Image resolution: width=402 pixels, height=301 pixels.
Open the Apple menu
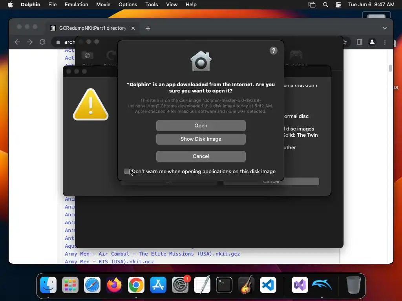coord(10,5)
